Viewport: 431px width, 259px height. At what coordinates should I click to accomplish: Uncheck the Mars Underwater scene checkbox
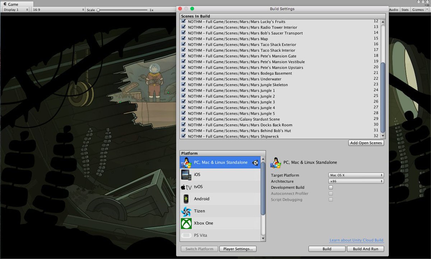pyautogui.click(x=184, y=79)
